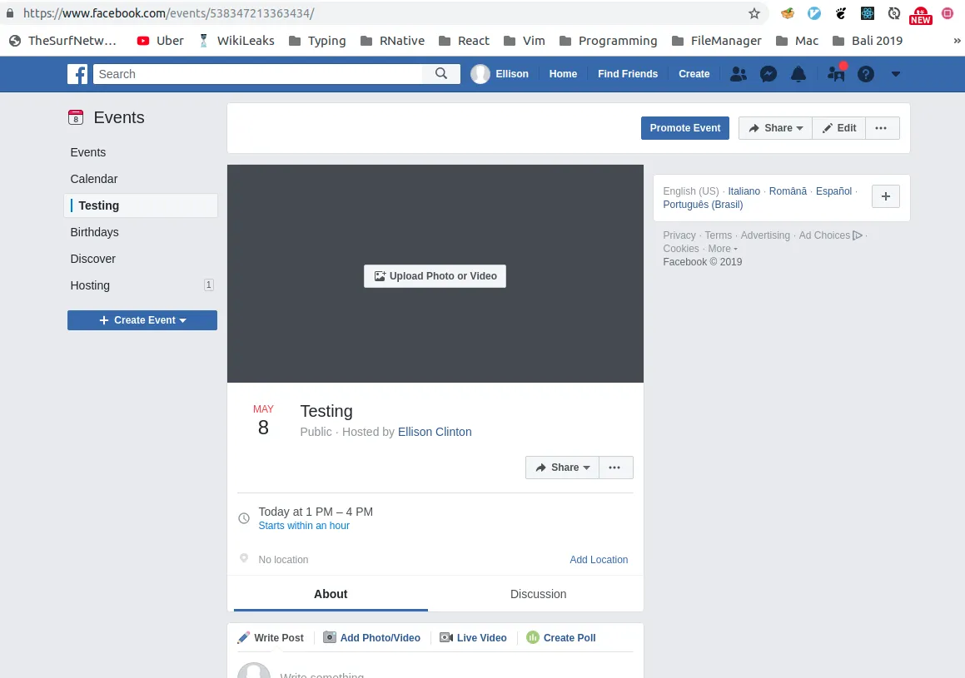
Task: Open the Friend Requests icon
Action: pos(738,74)
